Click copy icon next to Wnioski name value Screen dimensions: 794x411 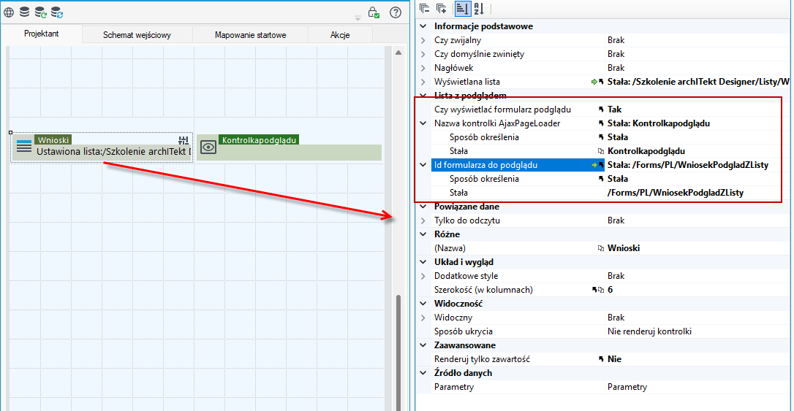[x=601, y=248]
